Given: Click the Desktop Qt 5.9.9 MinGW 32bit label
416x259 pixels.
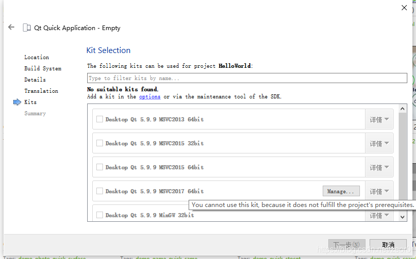Looking at the screenshot, I should point(150,215).
